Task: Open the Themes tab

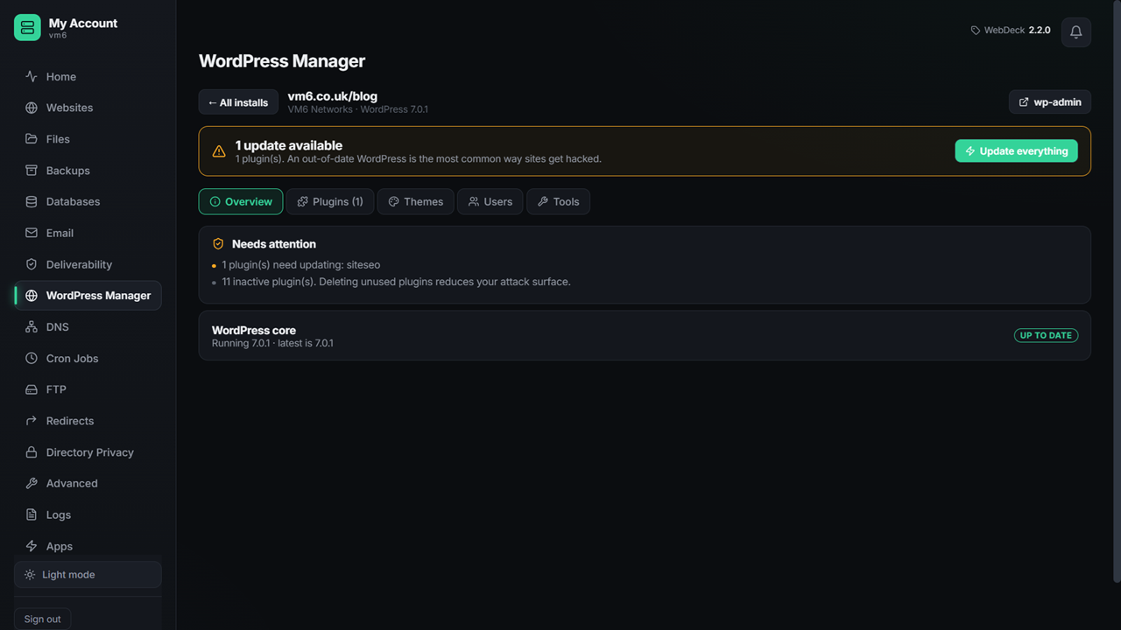Action: [416, 201]
